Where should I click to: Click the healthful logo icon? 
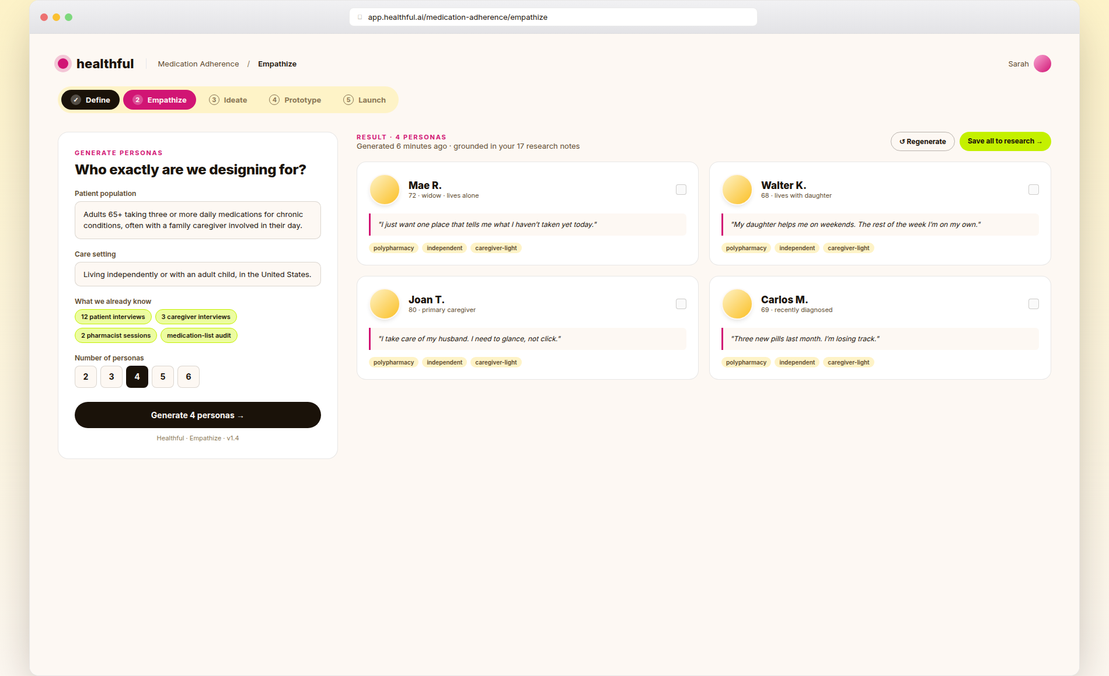coord(63,64)
